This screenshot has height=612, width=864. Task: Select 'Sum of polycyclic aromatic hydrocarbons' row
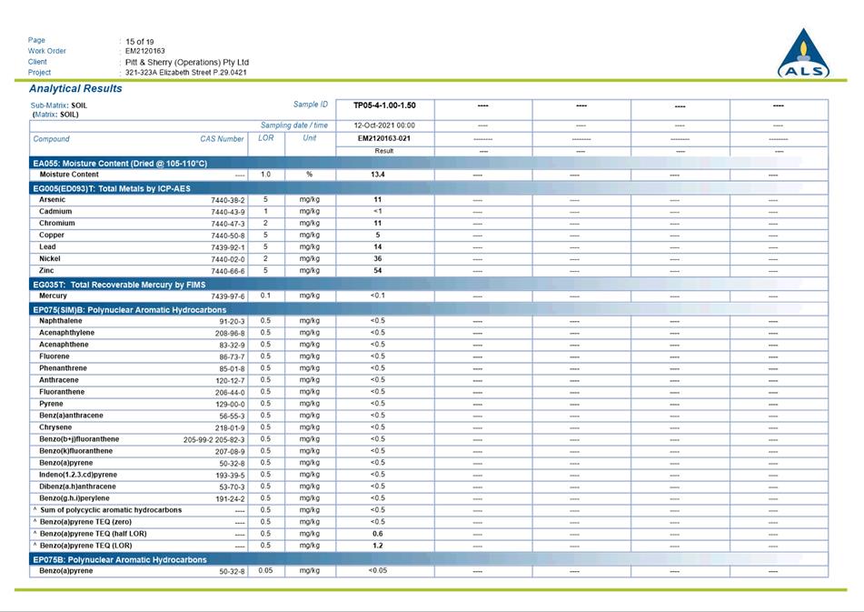111,510
